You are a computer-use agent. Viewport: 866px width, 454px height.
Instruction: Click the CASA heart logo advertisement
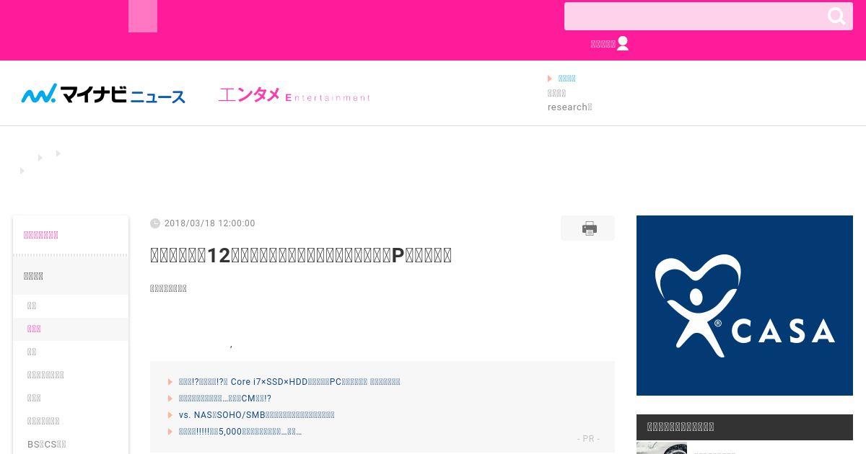(x=745, y=306)
